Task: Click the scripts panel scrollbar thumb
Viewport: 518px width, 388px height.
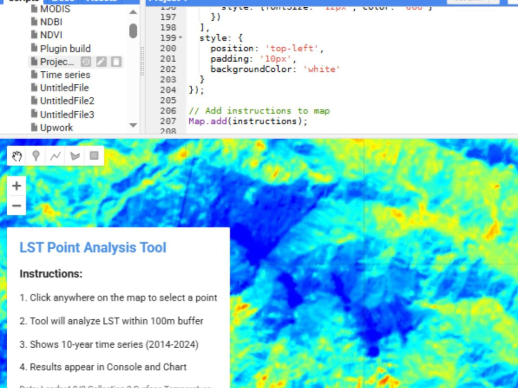Action: pos(133,31)
